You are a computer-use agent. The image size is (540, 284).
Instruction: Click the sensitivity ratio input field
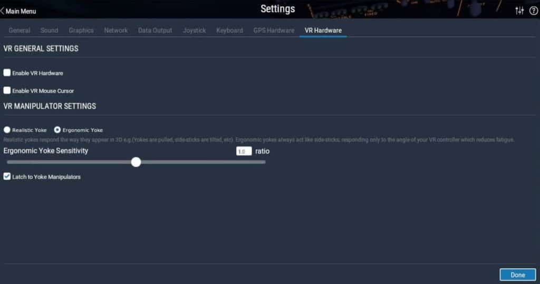coord(244,151)
